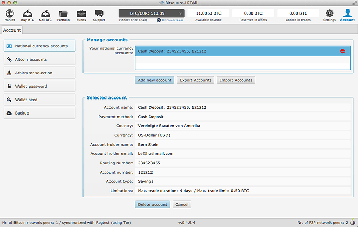Click Nr. of P2P network peers text

tap(323, 223)
